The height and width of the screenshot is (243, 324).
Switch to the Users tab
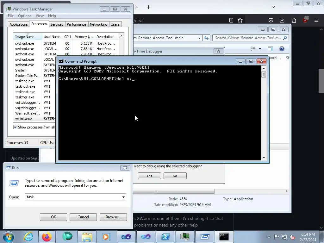115,24
